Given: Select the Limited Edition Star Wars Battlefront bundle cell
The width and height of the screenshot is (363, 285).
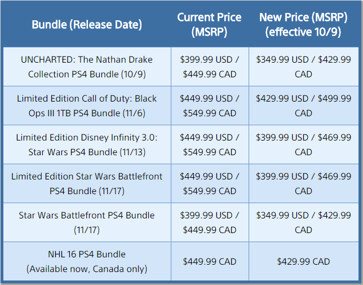Looking at the screenshot, I should click(x=87, y=183).
